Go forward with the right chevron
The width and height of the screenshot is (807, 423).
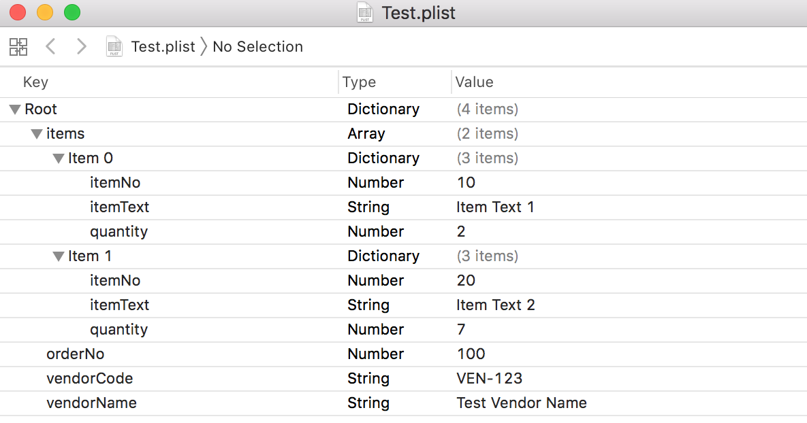pos(82,47)
